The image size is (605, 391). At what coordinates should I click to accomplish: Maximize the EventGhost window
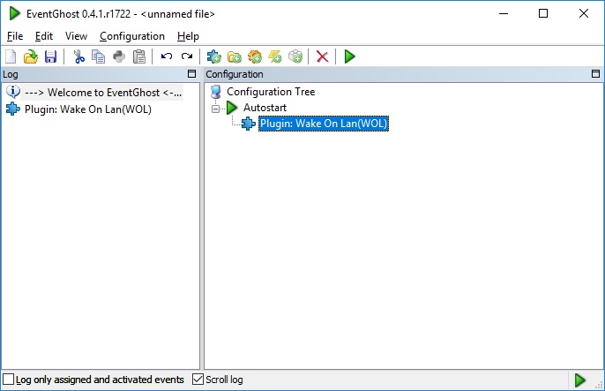pos(543,13)
